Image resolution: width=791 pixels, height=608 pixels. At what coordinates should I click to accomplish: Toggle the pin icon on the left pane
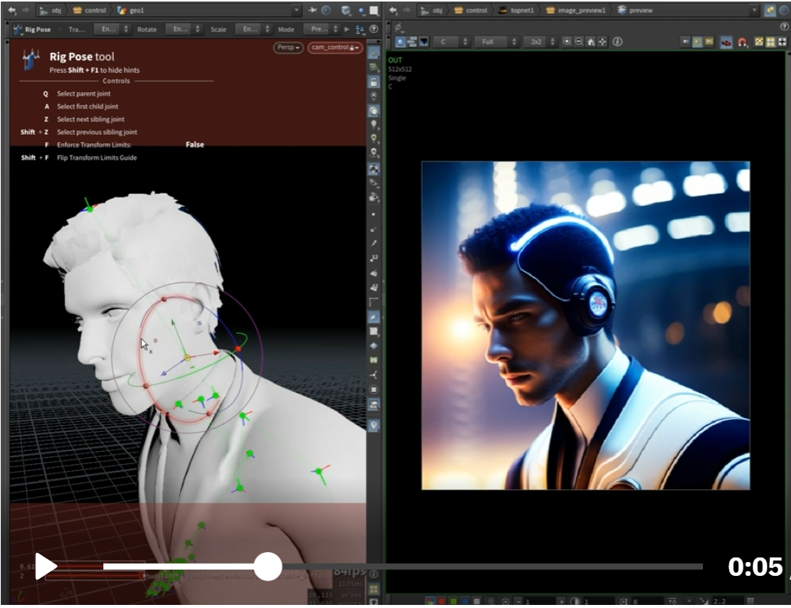312,10
